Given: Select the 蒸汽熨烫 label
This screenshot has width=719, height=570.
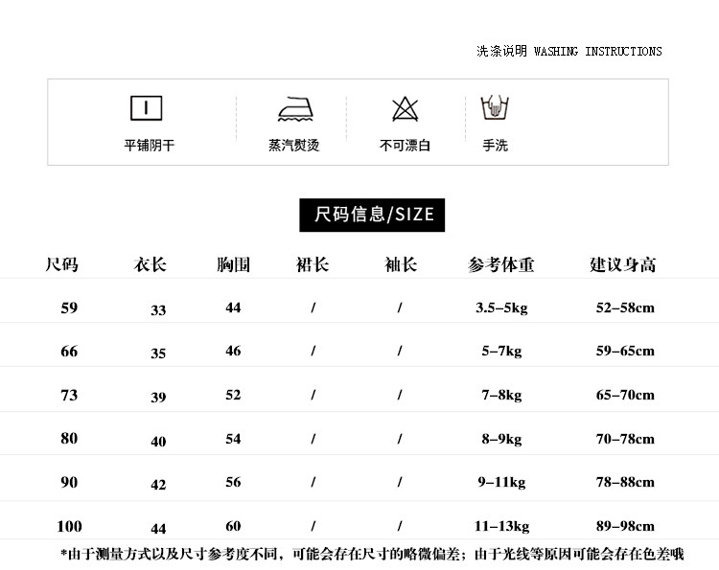Looking at the screenshot, I should tap(294, 146).
